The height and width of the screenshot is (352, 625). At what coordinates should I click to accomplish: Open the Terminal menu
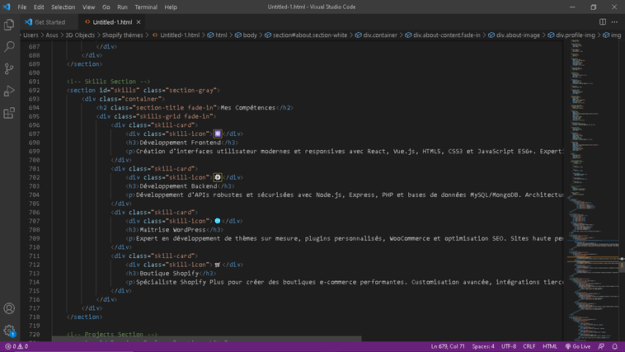[x=146, y=7]
